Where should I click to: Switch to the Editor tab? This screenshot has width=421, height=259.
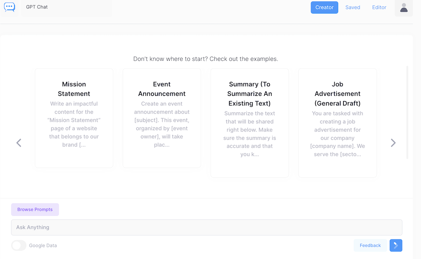coord(379,8)
